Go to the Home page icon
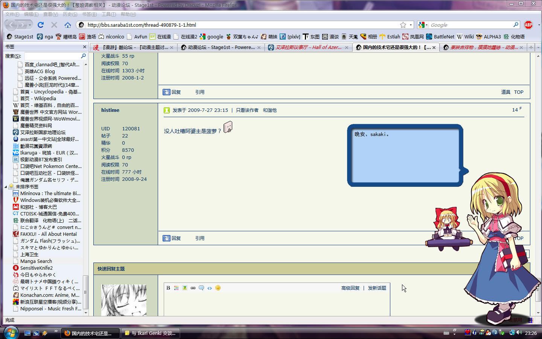The image size is (542, 339). tap(68, 25)
